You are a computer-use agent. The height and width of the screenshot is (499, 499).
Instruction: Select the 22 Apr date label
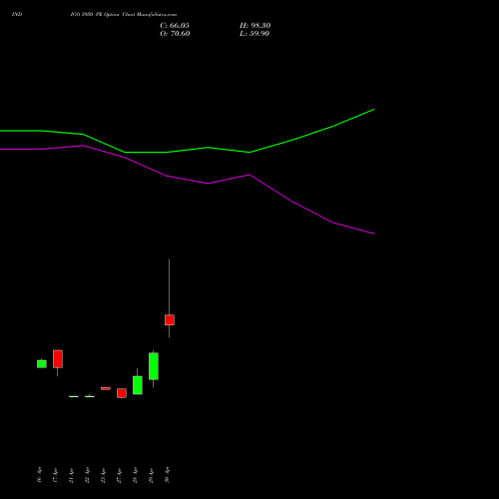pyautogui.click(x=88, y=475)
